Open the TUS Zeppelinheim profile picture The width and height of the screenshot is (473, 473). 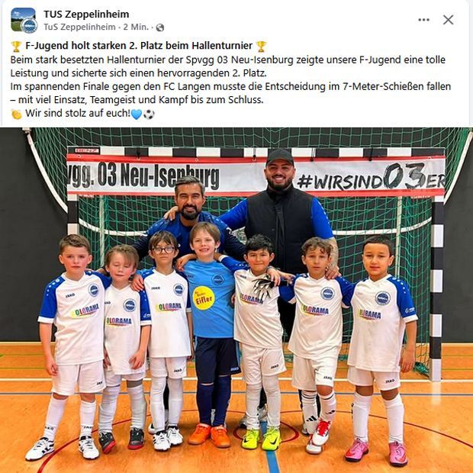(24, 20)
